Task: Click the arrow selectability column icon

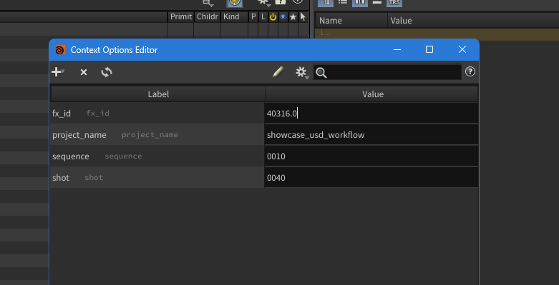Action: coord(303,16)
